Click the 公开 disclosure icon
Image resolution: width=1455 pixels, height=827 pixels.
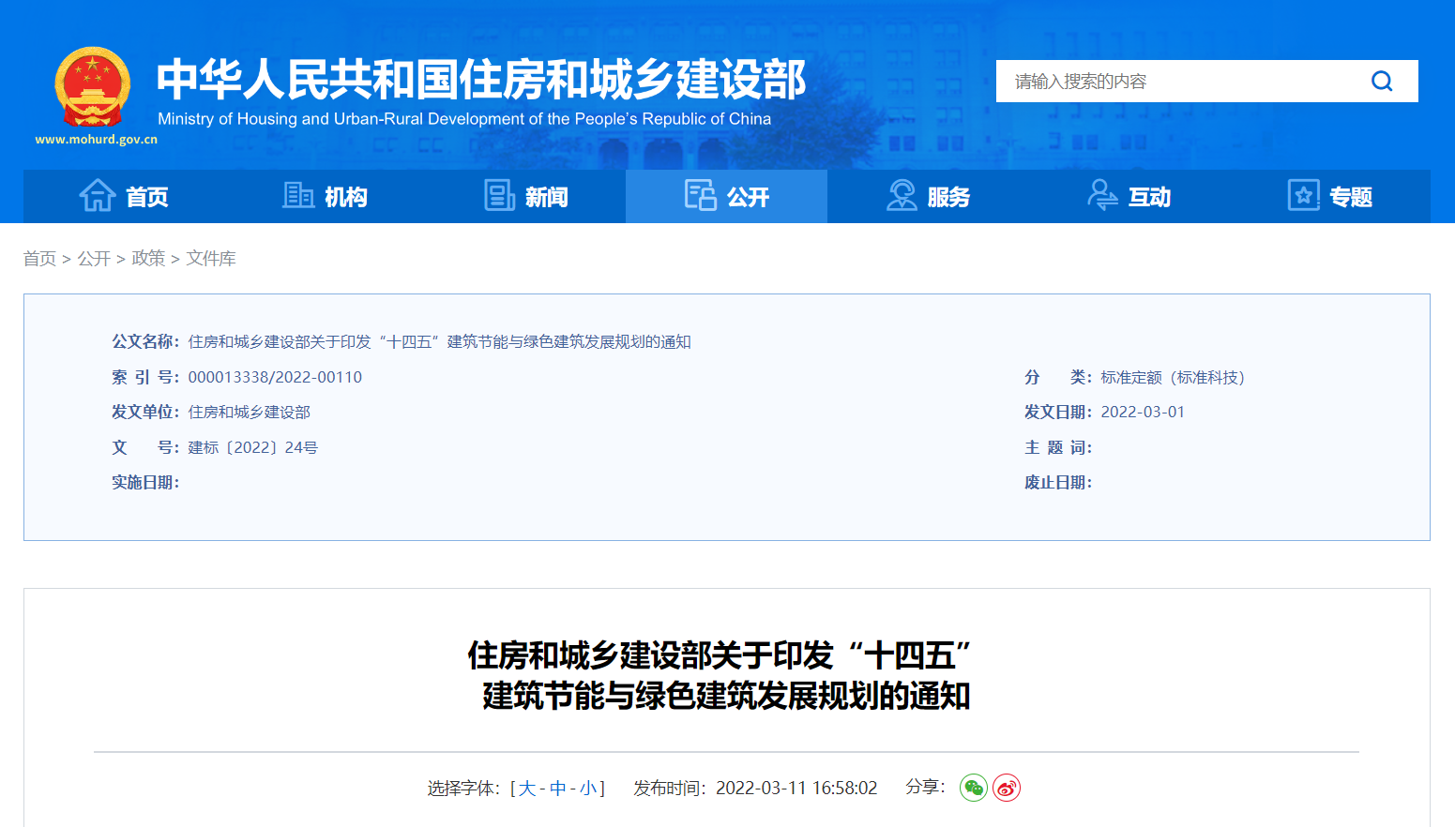point(698,196)
